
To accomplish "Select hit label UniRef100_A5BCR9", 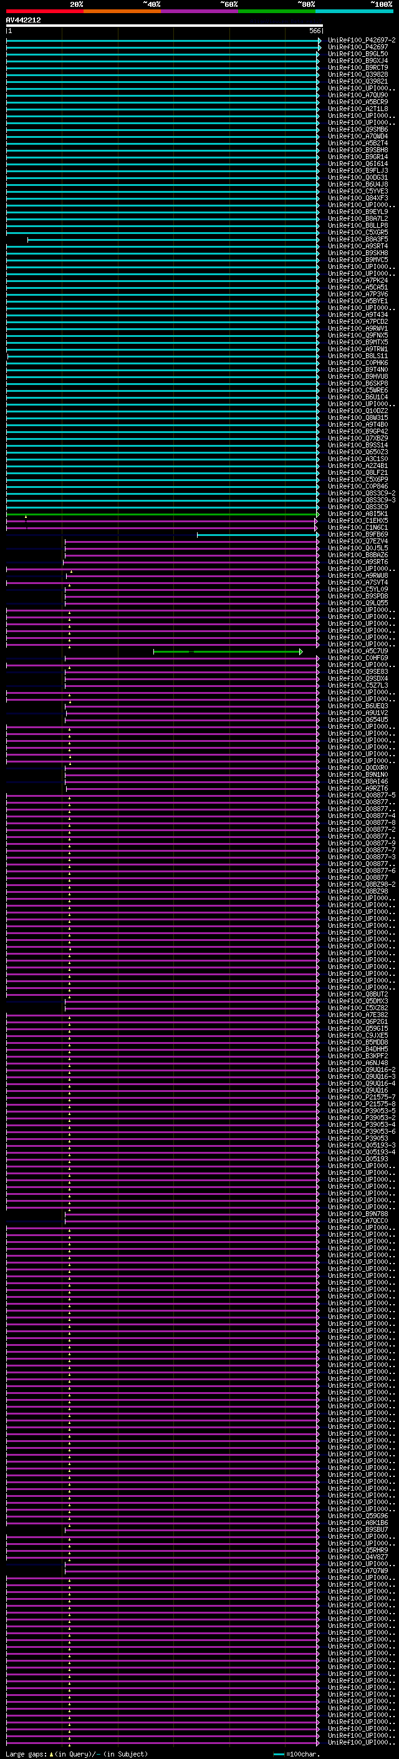I will 358,102.
